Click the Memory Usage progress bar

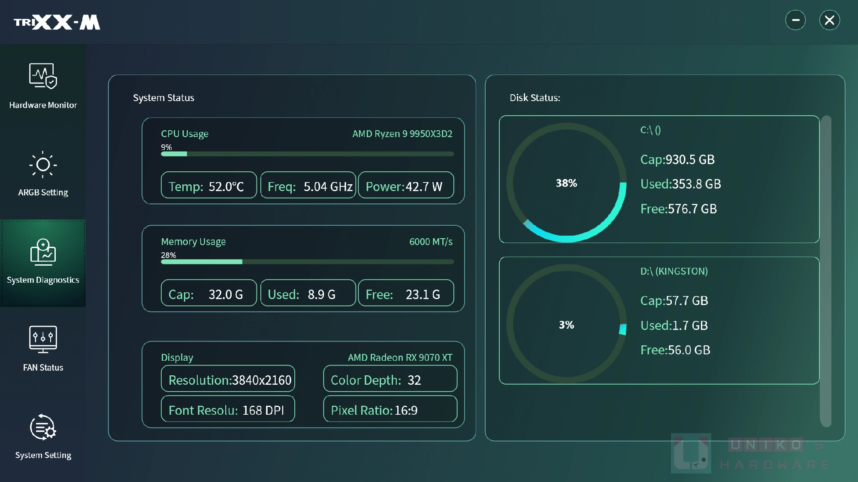(x=307, y=262)
